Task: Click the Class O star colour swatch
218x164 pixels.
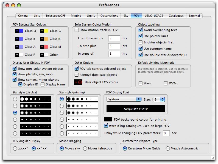Action: pos(19,31)
